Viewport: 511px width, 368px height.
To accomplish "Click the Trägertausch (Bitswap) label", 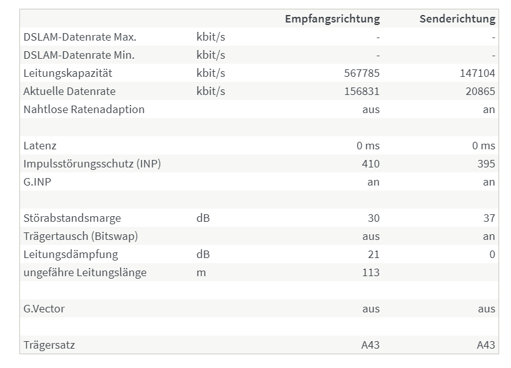I will (81, 236).
